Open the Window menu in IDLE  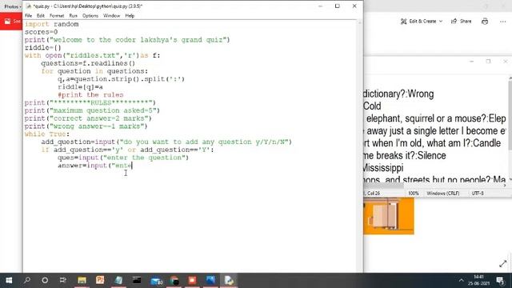point(112,16)
